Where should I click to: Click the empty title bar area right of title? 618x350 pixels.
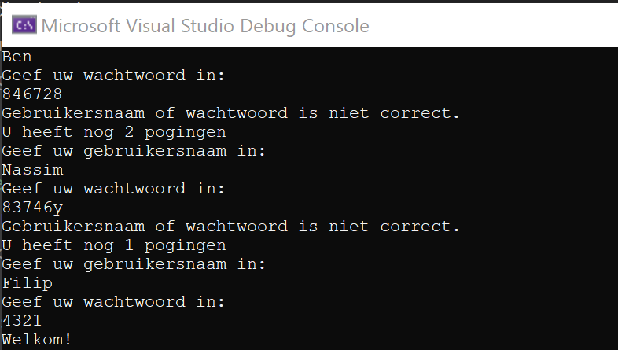(x=495, y=26)
